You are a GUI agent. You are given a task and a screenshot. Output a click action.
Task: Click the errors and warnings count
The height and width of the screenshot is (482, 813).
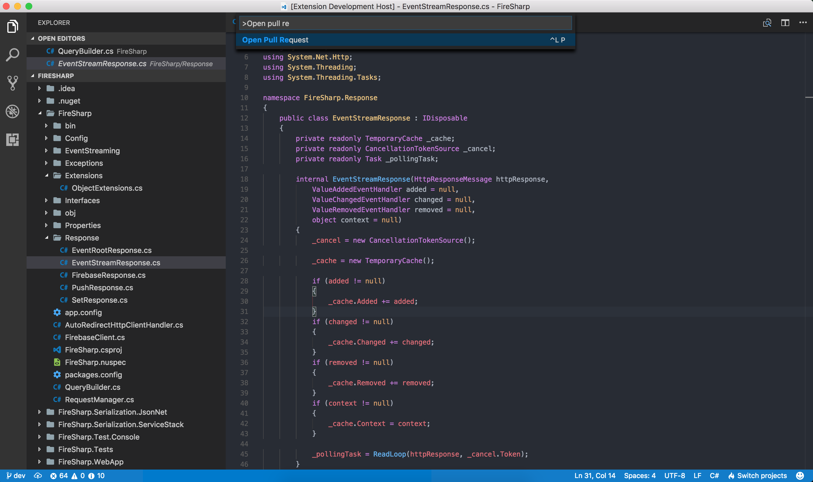(x=77, y=475)
